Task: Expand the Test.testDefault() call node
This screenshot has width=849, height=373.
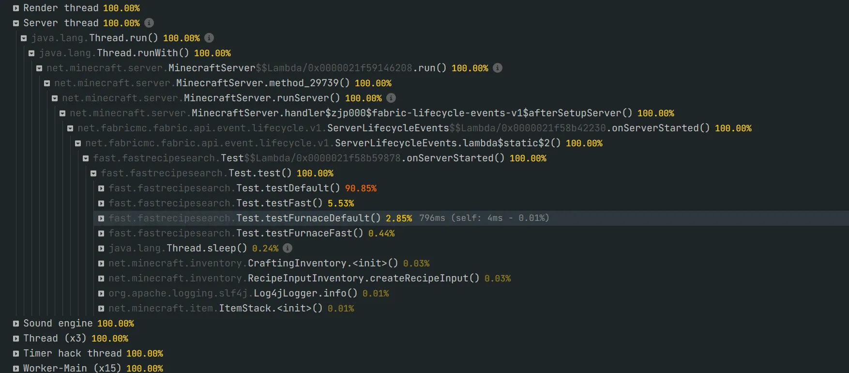Action: 101,188
